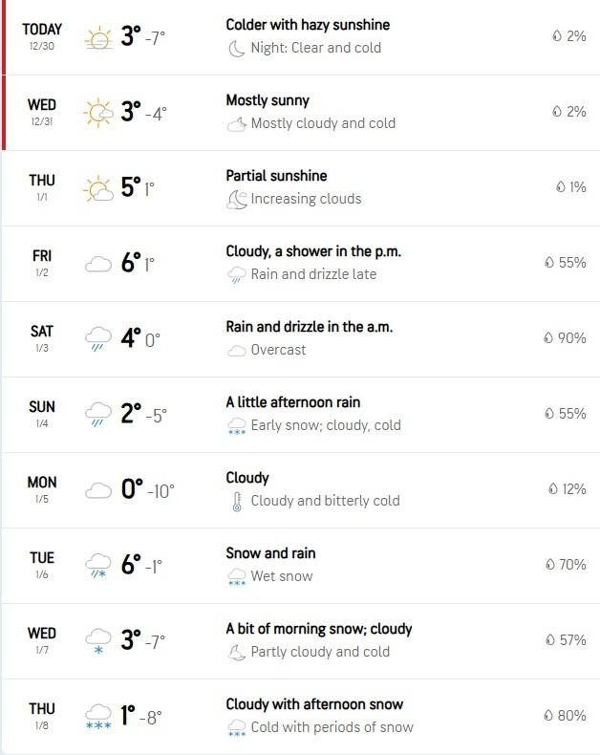Click Saturday's rain cloud icon
Screen dimensions: 600x755
pos(98,338)
